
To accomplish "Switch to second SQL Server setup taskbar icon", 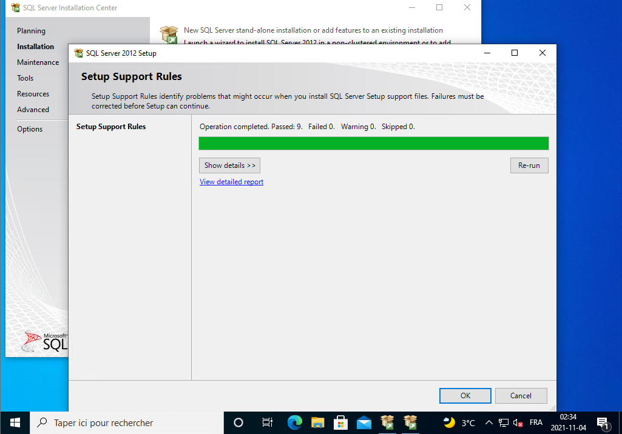I will pyautogui.click(x=410, y=422).
